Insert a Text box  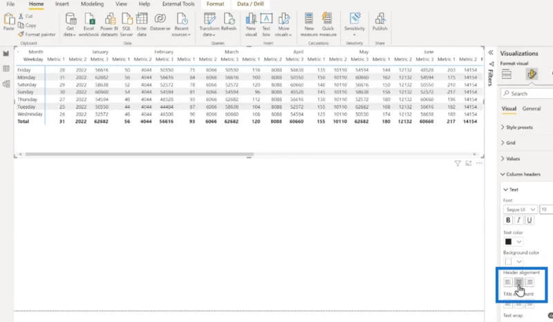[266, 25]
